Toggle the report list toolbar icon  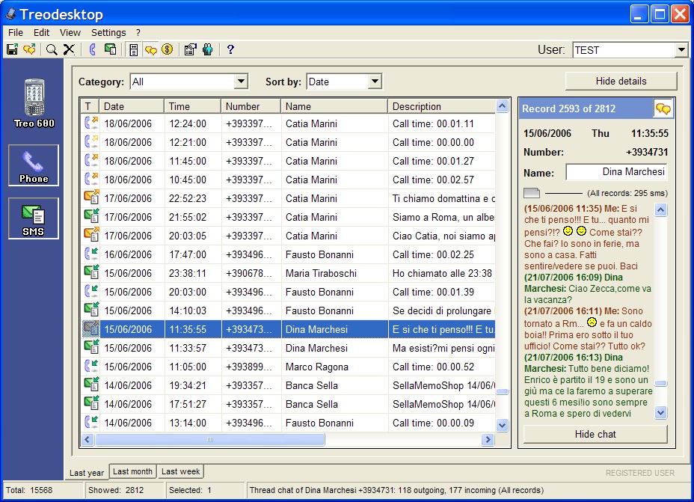[x=135, y=49]
